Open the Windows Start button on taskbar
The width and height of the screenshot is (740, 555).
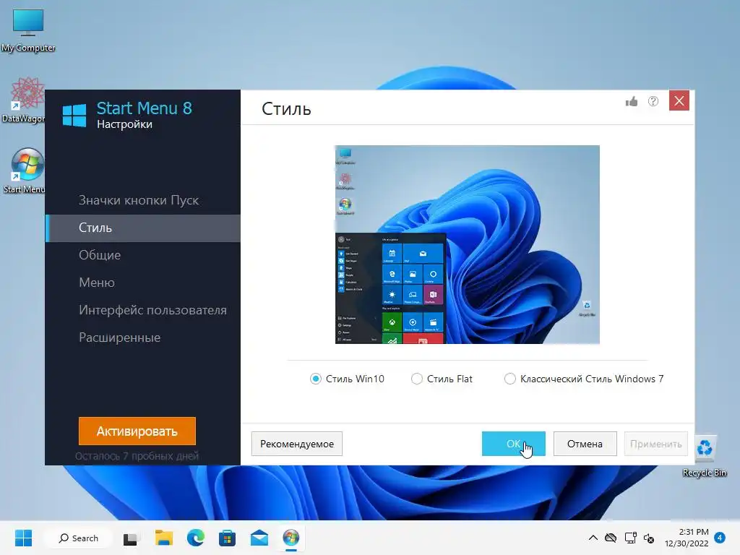[23, 538]
